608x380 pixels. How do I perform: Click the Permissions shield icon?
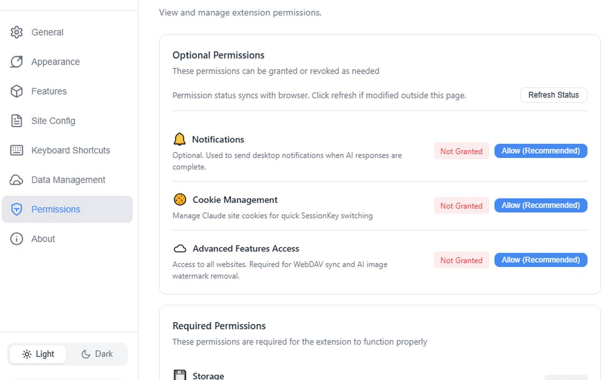pos(17,209)
